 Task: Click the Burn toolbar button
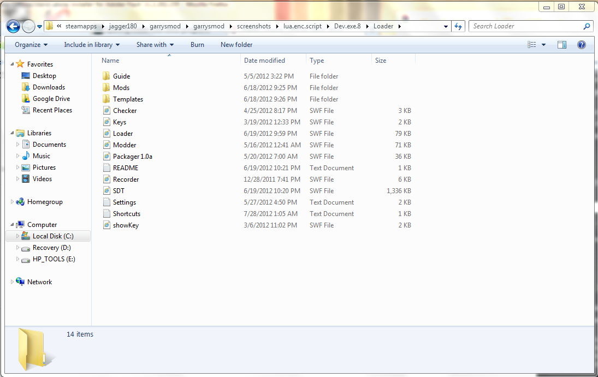tap(197, 45)
